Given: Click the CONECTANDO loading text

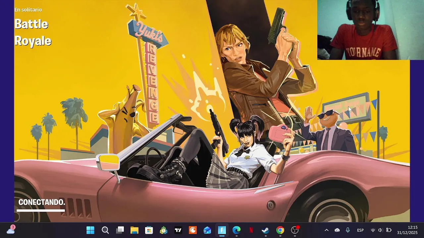Looking at the screenshot, I should point(42,202).
